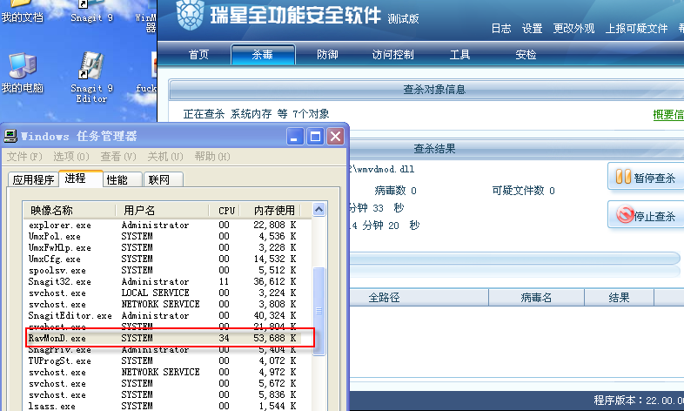Screen dimensions: 684x411
Task: Select the 杀毒 tab in Rising
Action: tap(263, 55)
